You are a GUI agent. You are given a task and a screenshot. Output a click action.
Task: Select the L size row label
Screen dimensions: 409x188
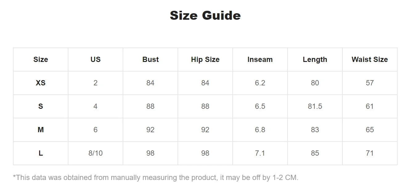[x=41, y=153]
